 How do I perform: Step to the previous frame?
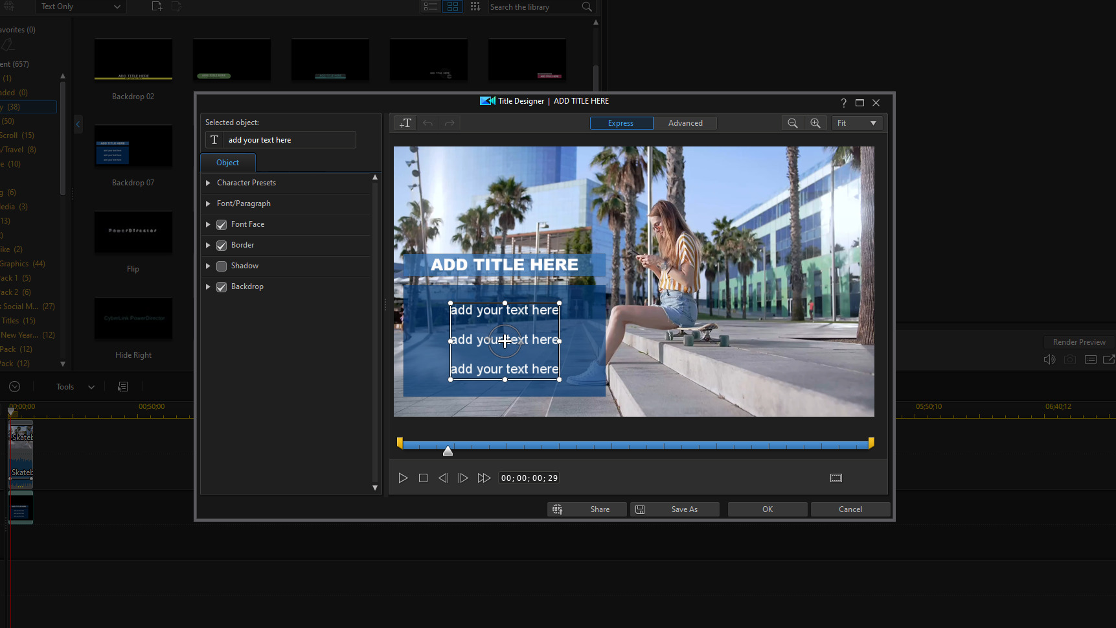click(443, 478)
